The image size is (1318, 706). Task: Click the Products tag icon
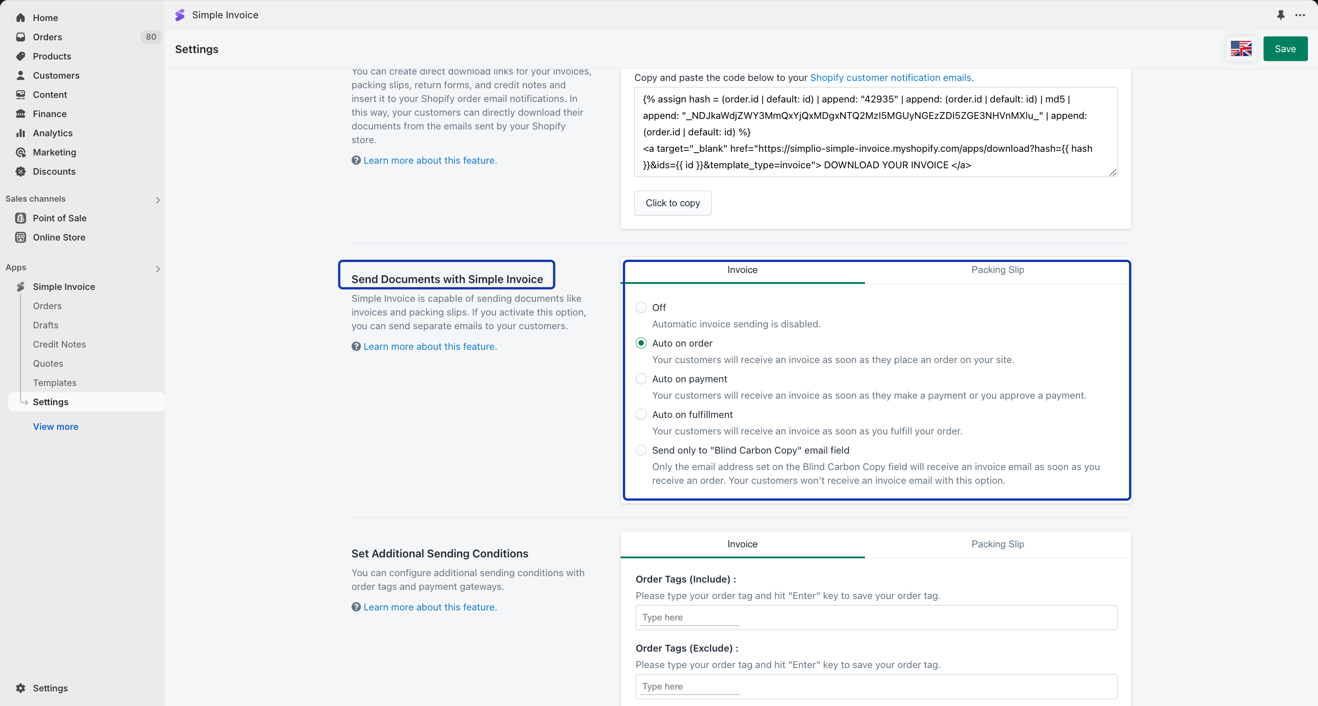pyautogui.click(x=21, y=56)
